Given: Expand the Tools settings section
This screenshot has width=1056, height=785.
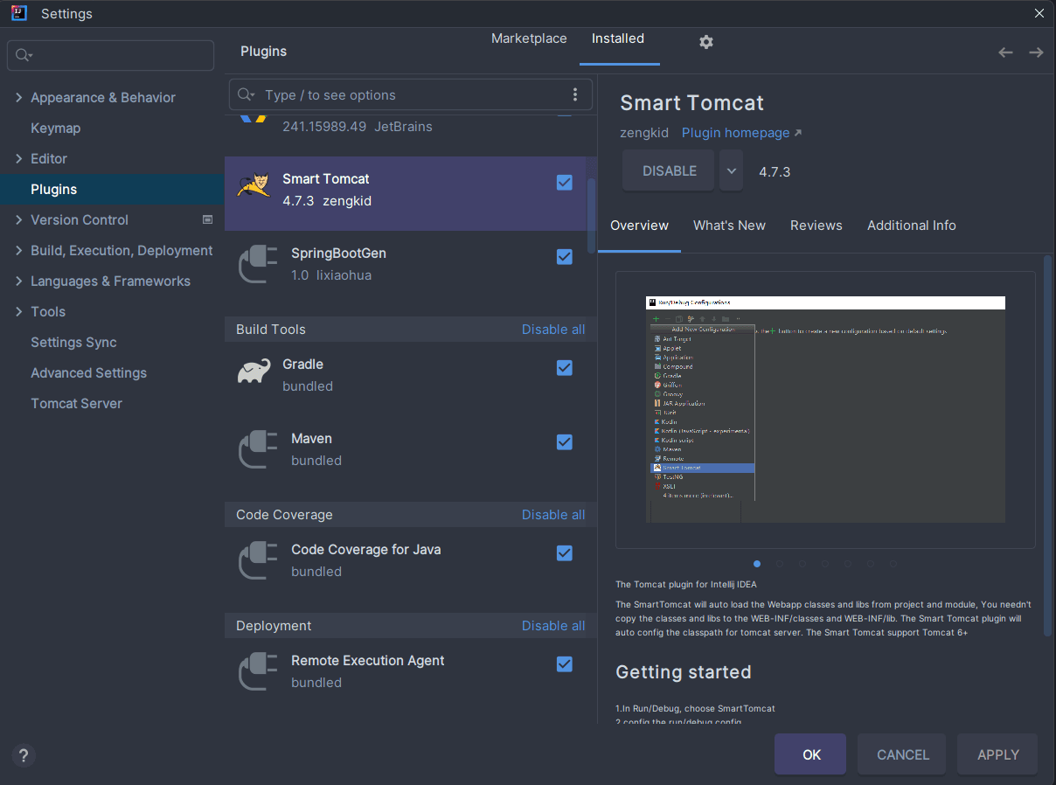Looking at the screenshot, I should tap(19, 312).
